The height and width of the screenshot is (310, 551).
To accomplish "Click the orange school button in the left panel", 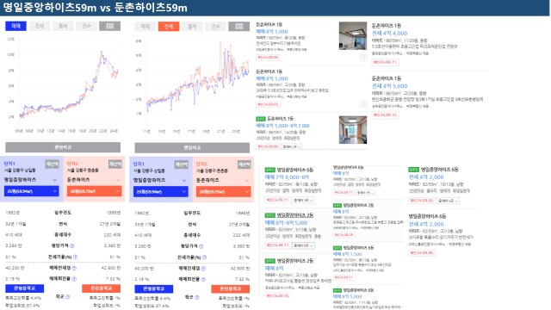I will click(102, 288).
